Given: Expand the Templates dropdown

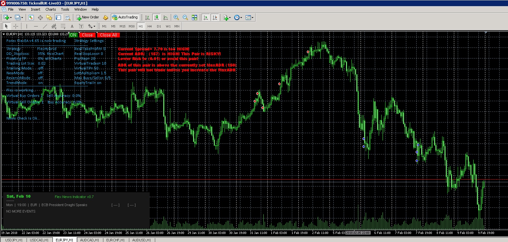Looking at the screenshot, I should tap(252, 17).
